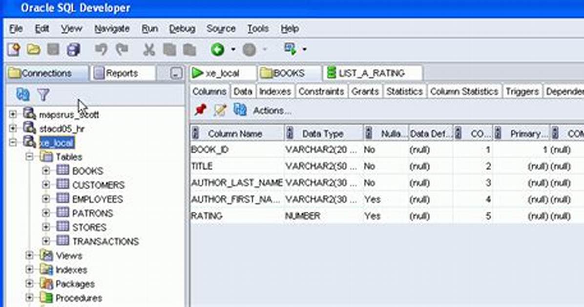Open the xe_local worksheet tab
The height and width of the screenshot is (307, 584).
tap(222, 73)
